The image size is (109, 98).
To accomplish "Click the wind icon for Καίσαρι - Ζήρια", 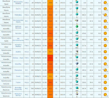I will 77,57.
